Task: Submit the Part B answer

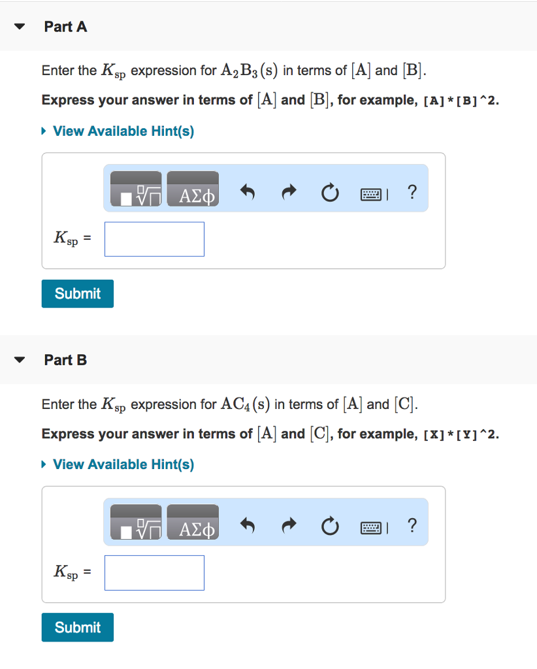Action: (x=77, y=627)
